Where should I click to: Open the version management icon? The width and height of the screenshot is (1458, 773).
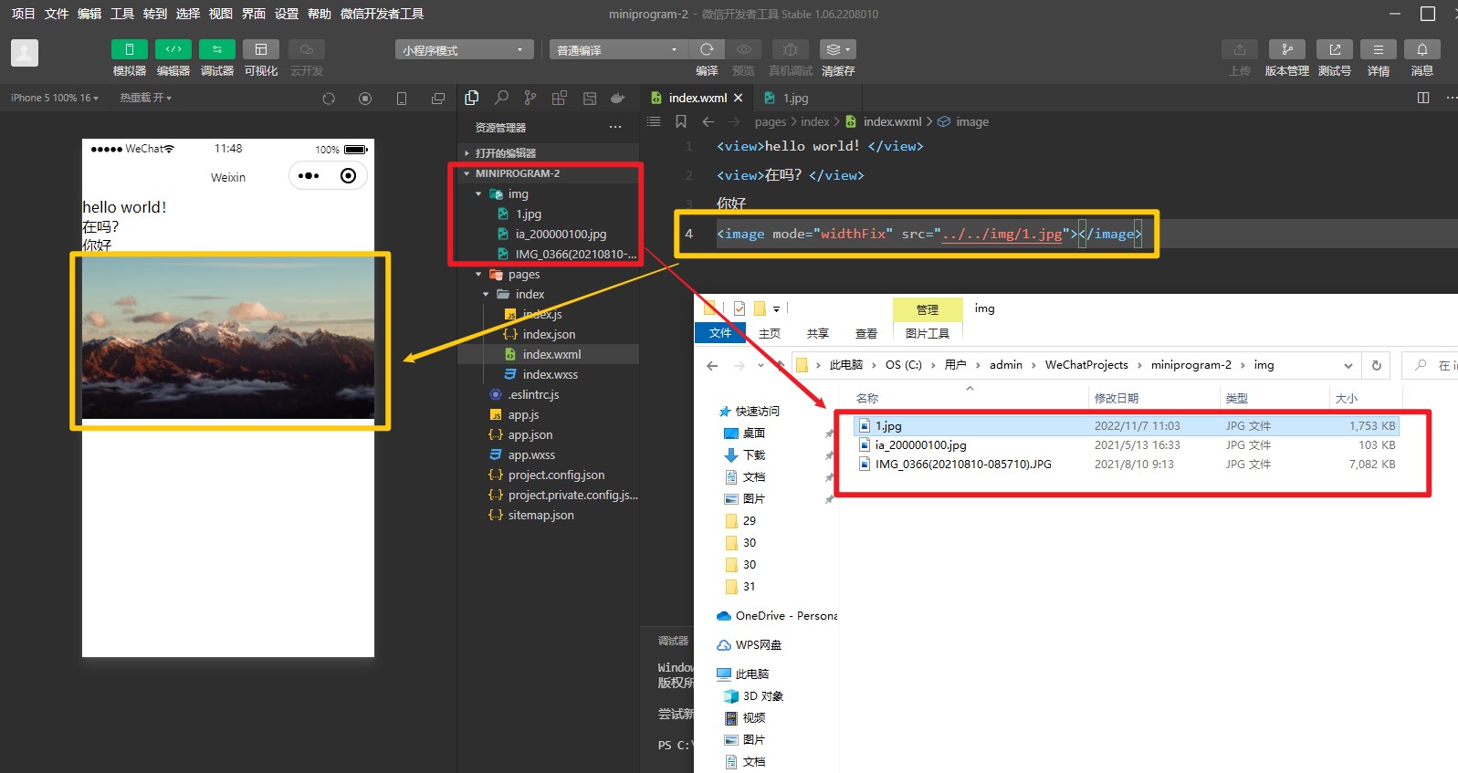pos(1287,49)
